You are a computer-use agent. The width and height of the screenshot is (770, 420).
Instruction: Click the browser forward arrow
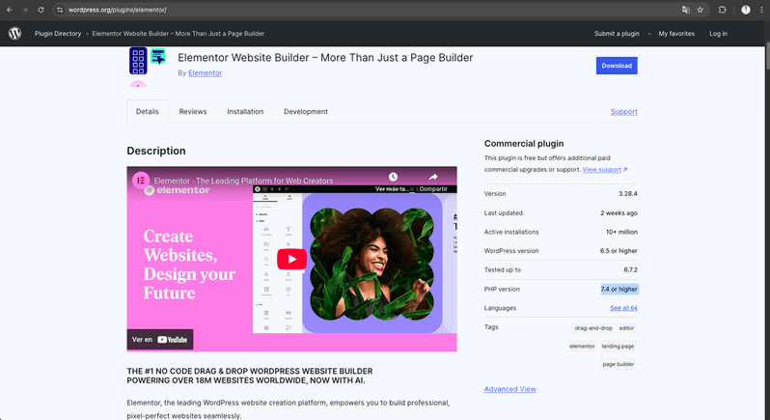click(x=25, y=10)
